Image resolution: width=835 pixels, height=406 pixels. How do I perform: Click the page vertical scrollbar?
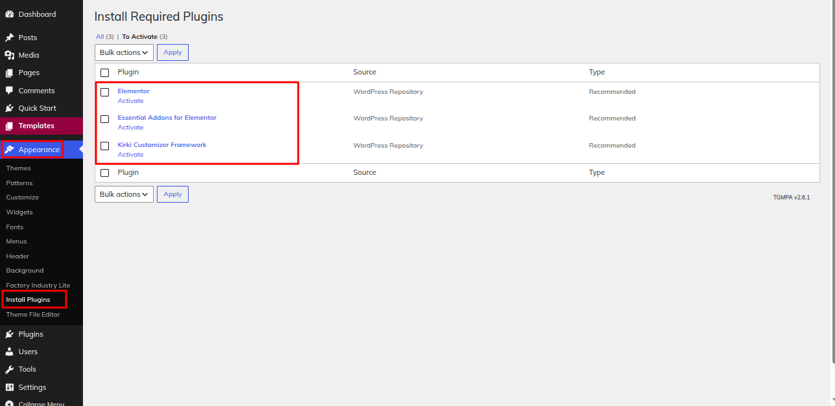pyautogui.click(x=832, y=181)
